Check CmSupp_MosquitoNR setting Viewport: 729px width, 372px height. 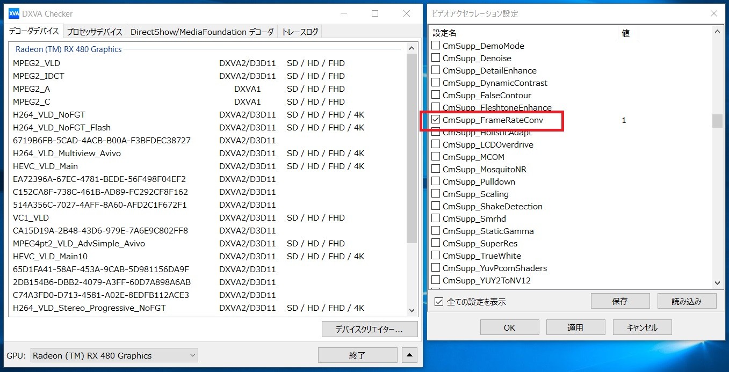(436, 169)
